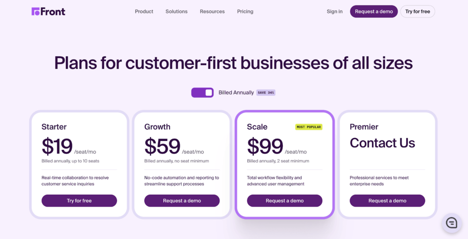Screen dimensions: 468x239
Task: Go to the Pricing page
Action: 245,11
